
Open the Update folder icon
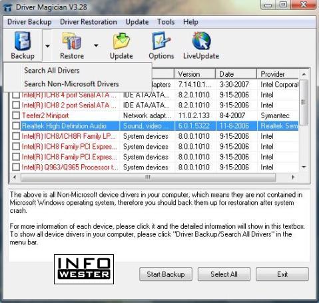121,41
